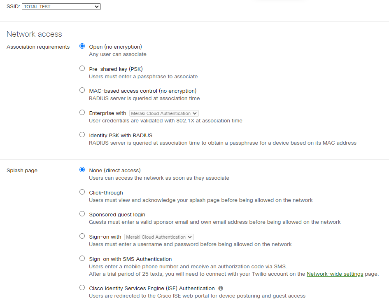Open the Network-wide settings link
This screenshot has height=305, width=389.
coord(335,273)
